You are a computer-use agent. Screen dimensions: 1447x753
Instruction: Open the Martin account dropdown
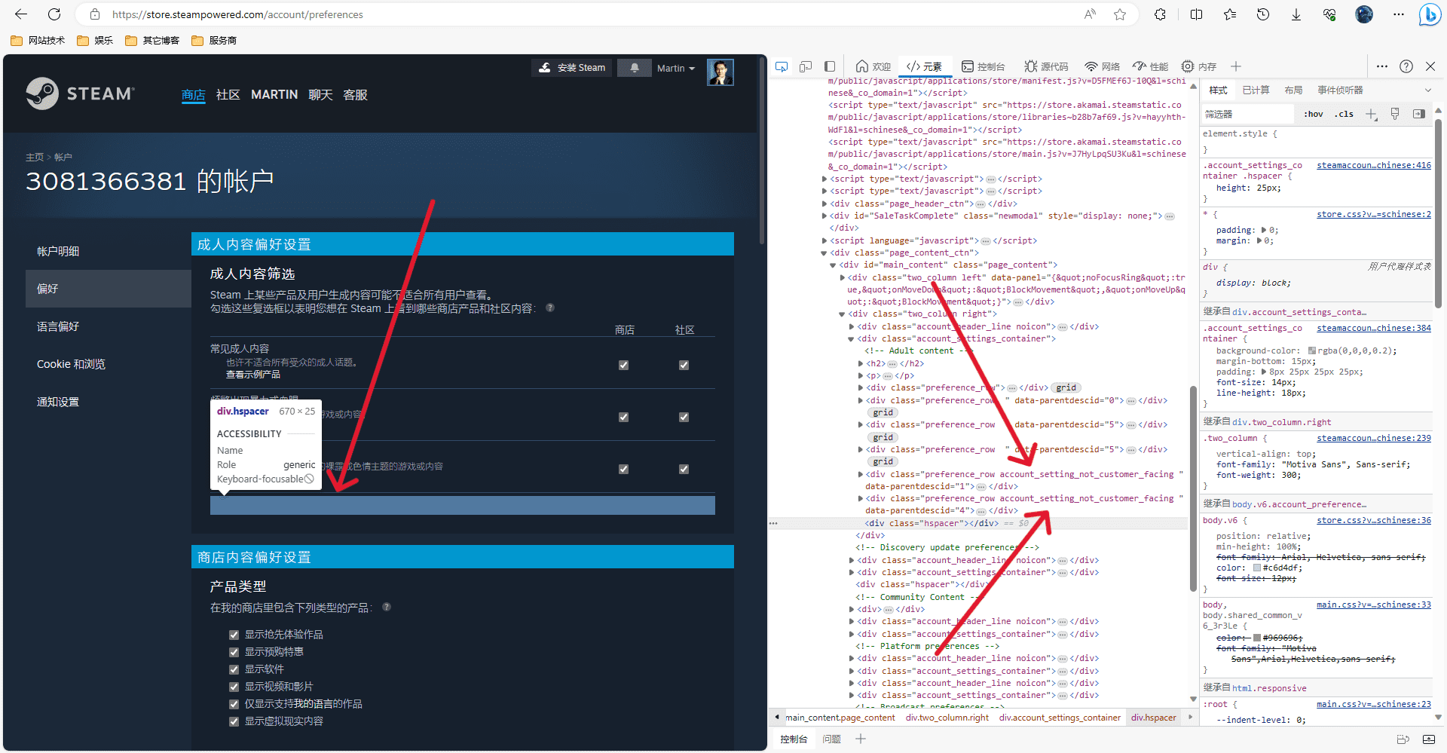676,68
